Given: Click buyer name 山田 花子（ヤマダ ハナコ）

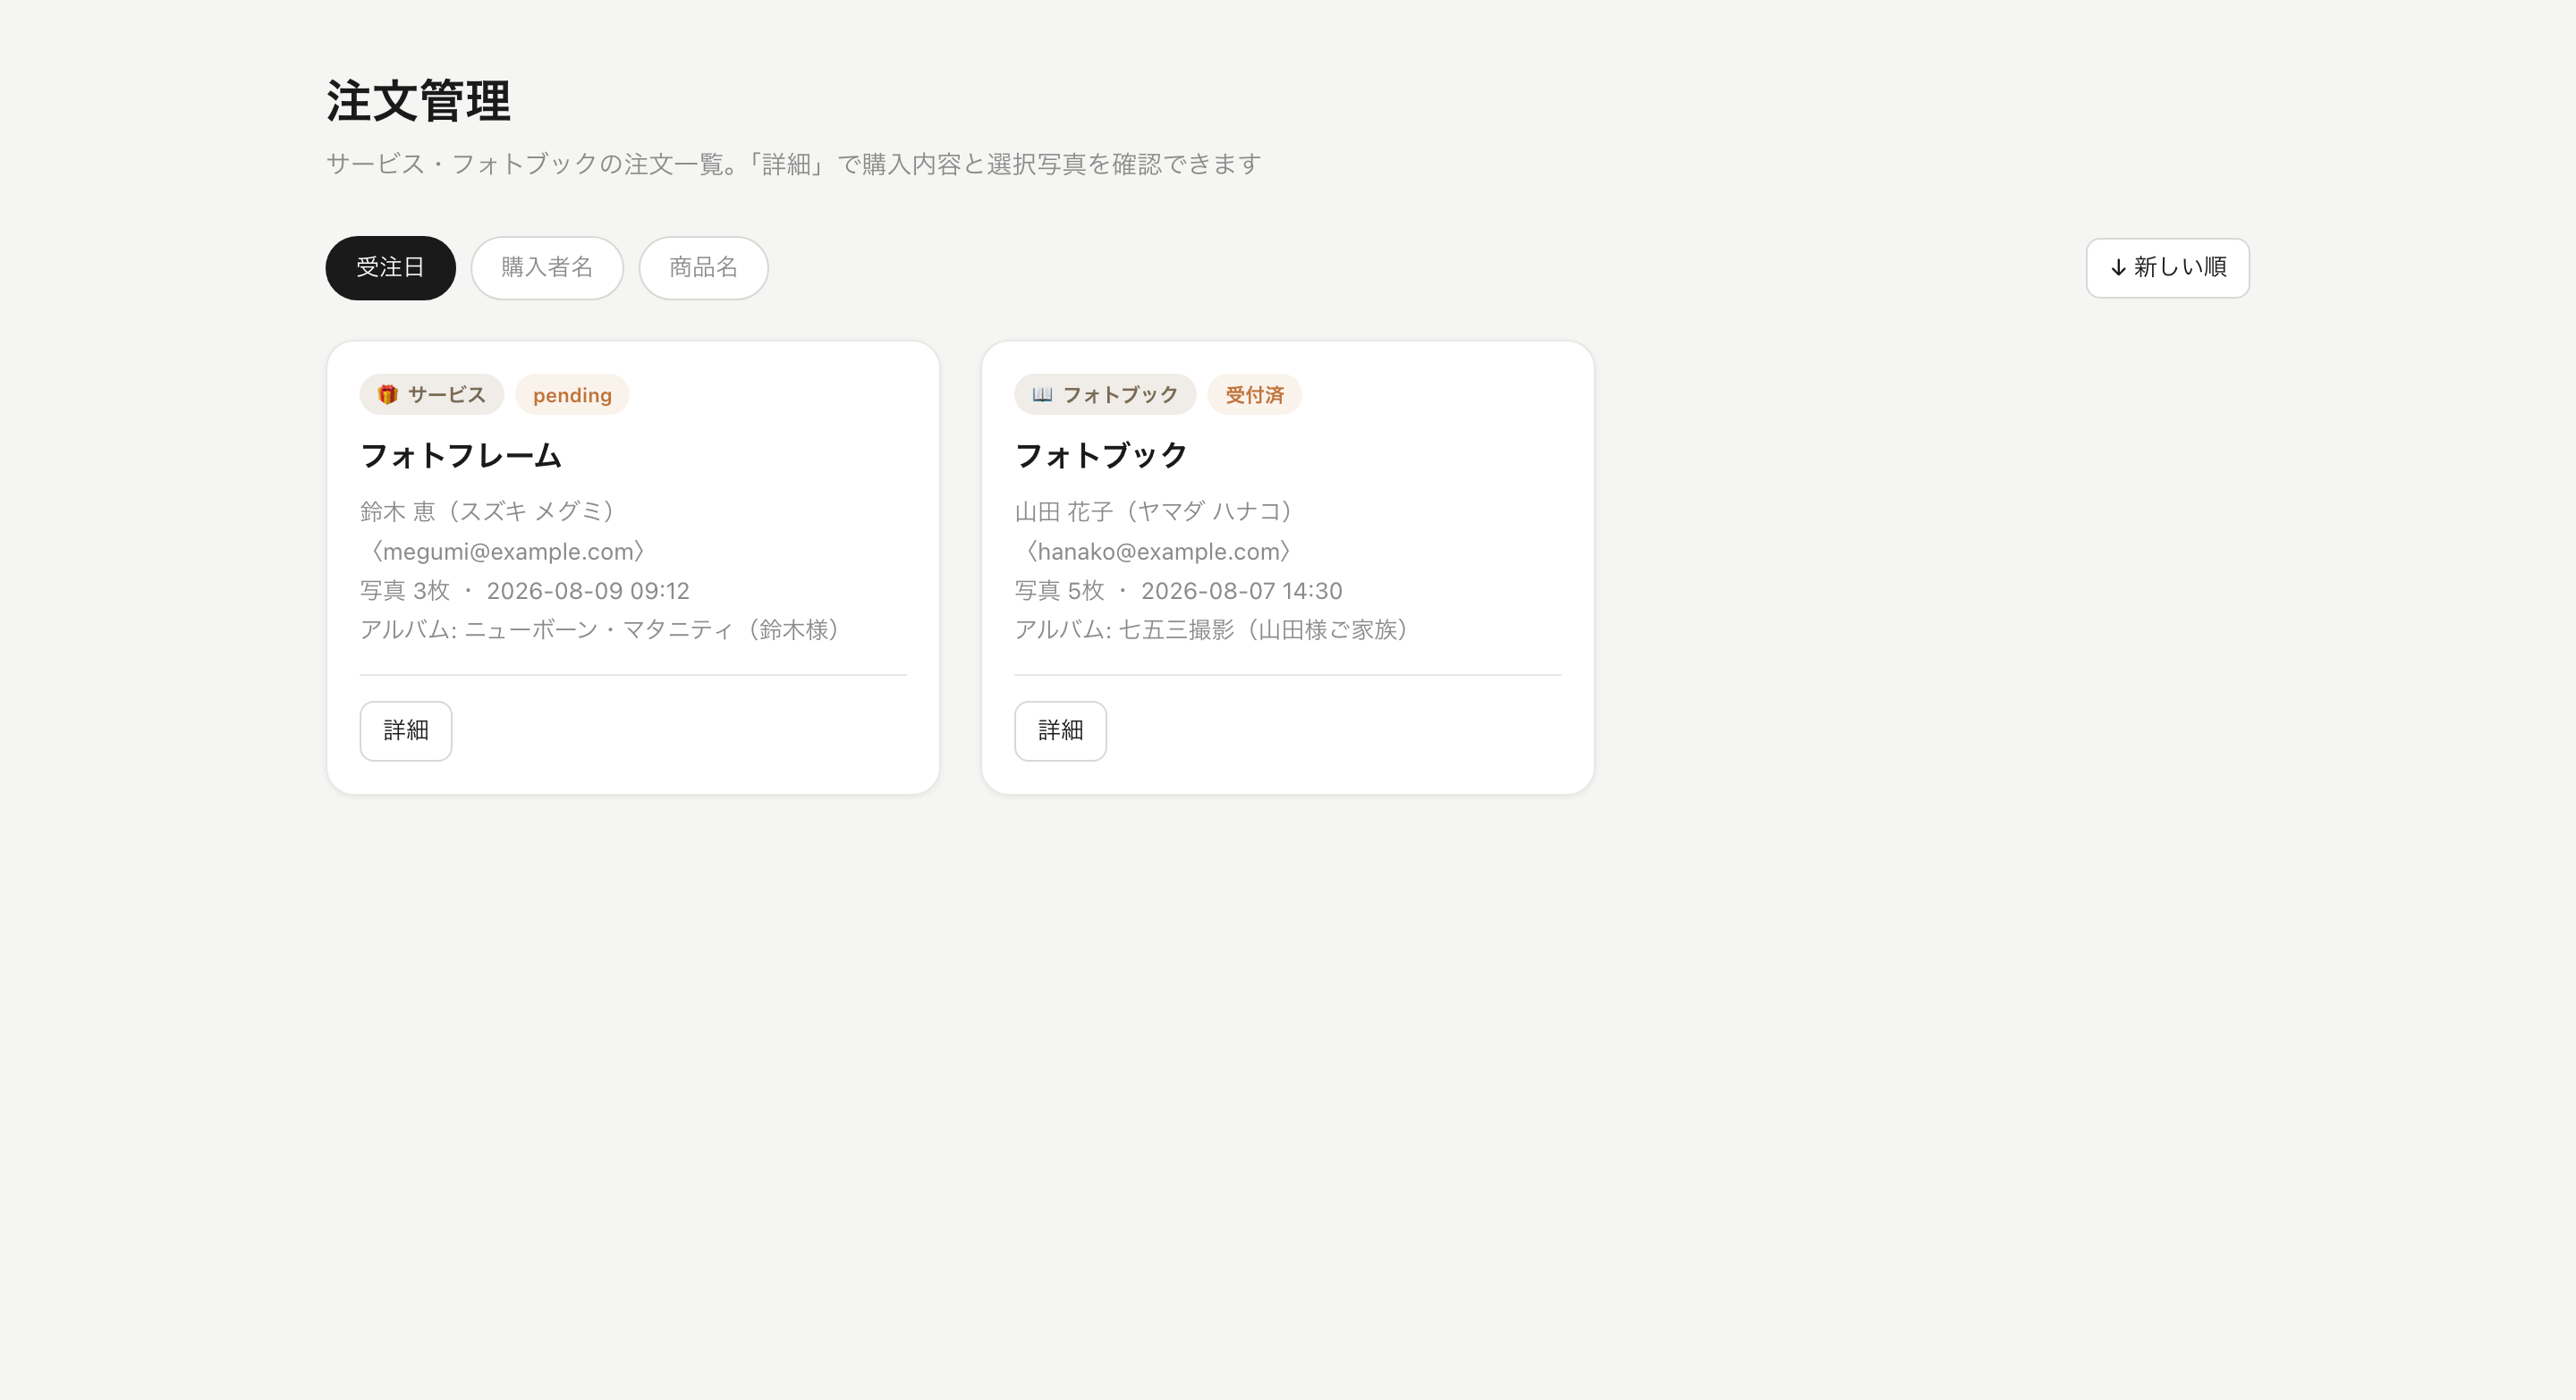Looking at the screenshot, I should pyautogui.click(x=1159, y=511).
